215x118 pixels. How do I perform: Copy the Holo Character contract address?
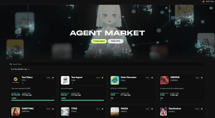click(x=149, y=78)
